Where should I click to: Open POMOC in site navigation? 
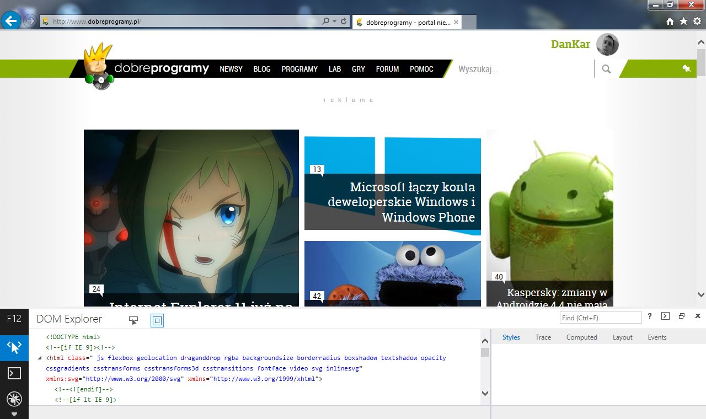coord(421,69)
